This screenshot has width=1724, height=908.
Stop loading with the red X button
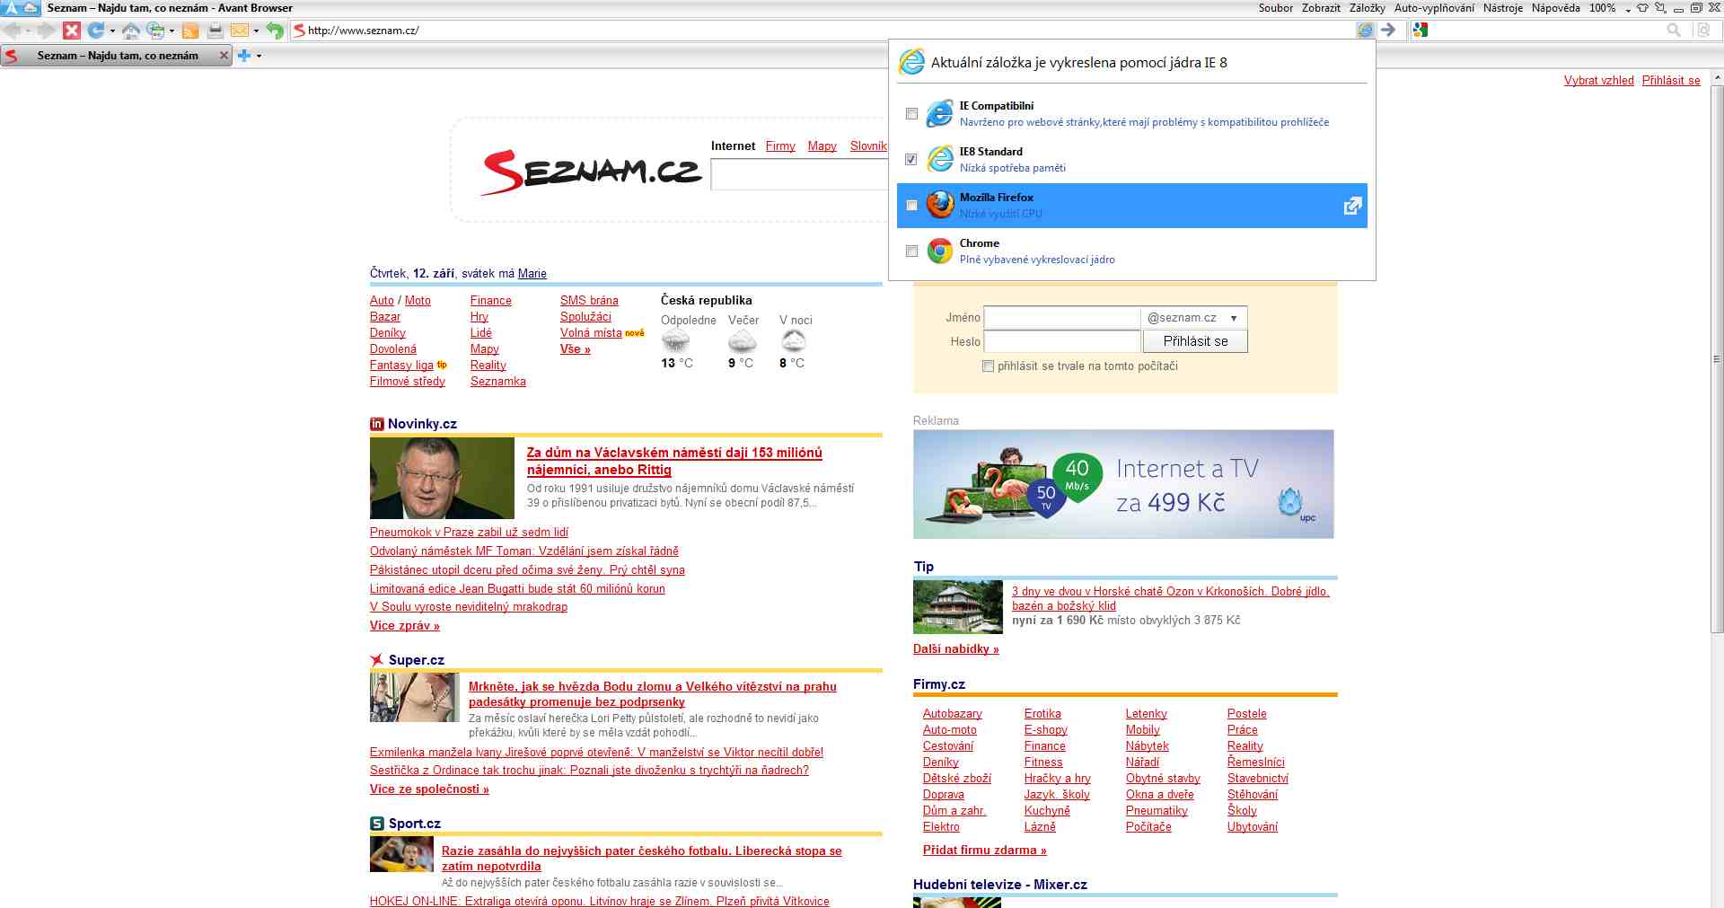[72, 31]
